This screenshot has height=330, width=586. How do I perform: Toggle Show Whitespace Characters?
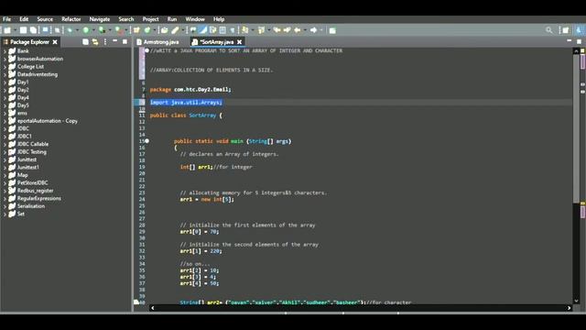pyautogui.click(x=233, y=30)
